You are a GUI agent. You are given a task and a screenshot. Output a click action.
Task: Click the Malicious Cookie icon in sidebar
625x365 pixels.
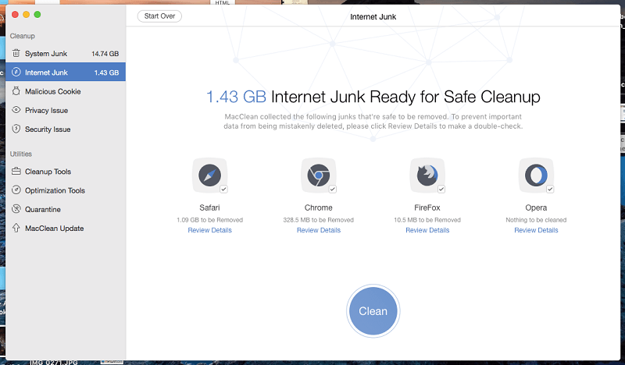[16, 91]
